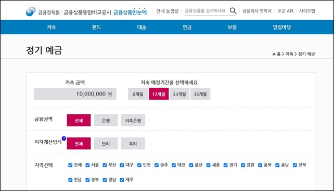
Task: Toggle the 전남 region checkbox
Action: 70,180
